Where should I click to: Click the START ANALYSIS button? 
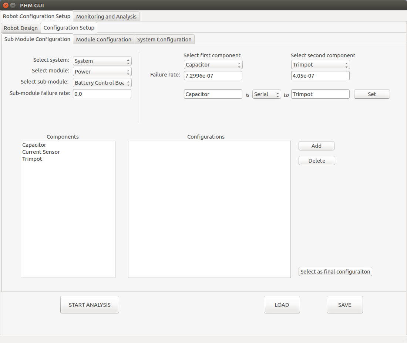pos(90,305)
